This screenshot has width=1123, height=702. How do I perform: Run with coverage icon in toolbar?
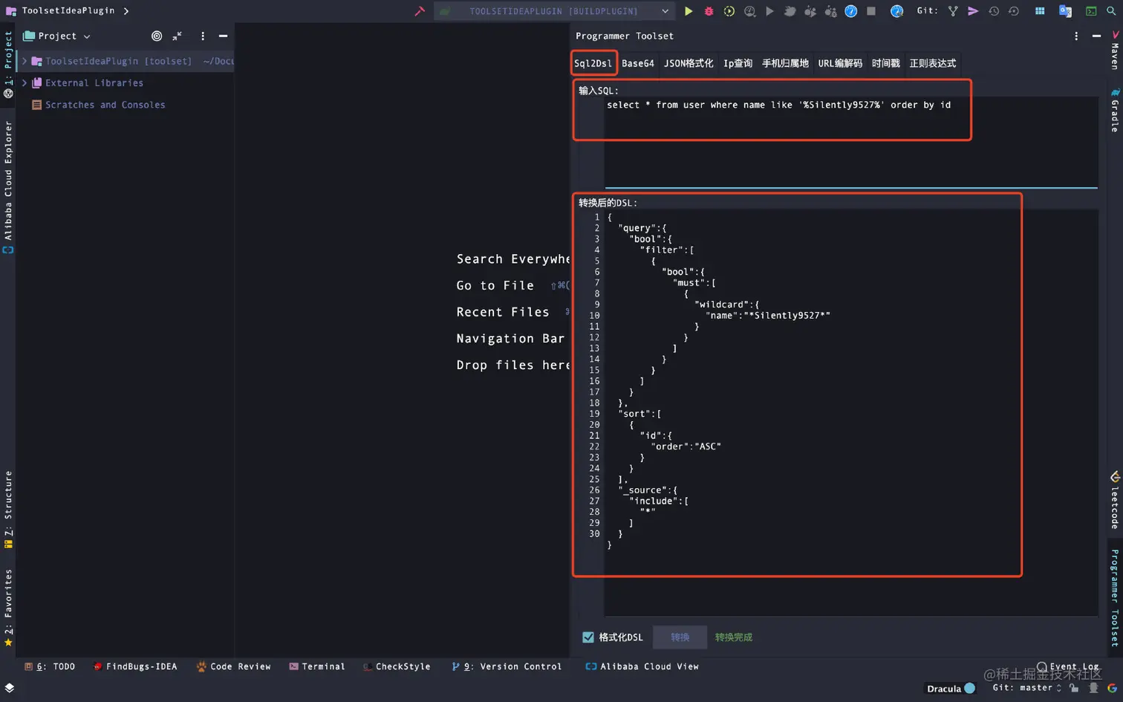pos(729,11)
